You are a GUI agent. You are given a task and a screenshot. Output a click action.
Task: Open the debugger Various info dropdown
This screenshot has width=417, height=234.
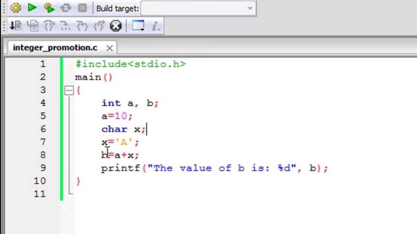(x=156, y=26)
